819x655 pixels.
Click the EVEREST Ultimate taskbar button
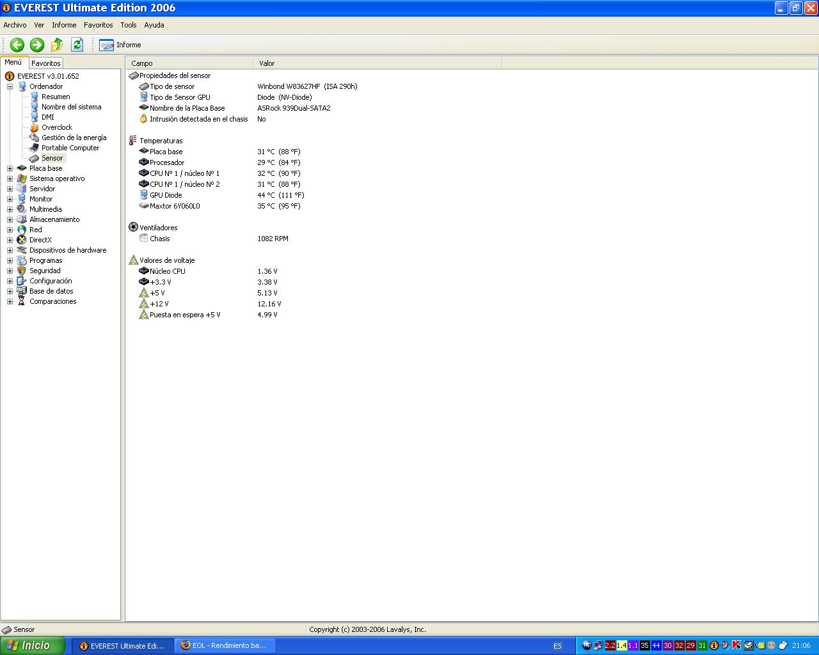point(123,645)
